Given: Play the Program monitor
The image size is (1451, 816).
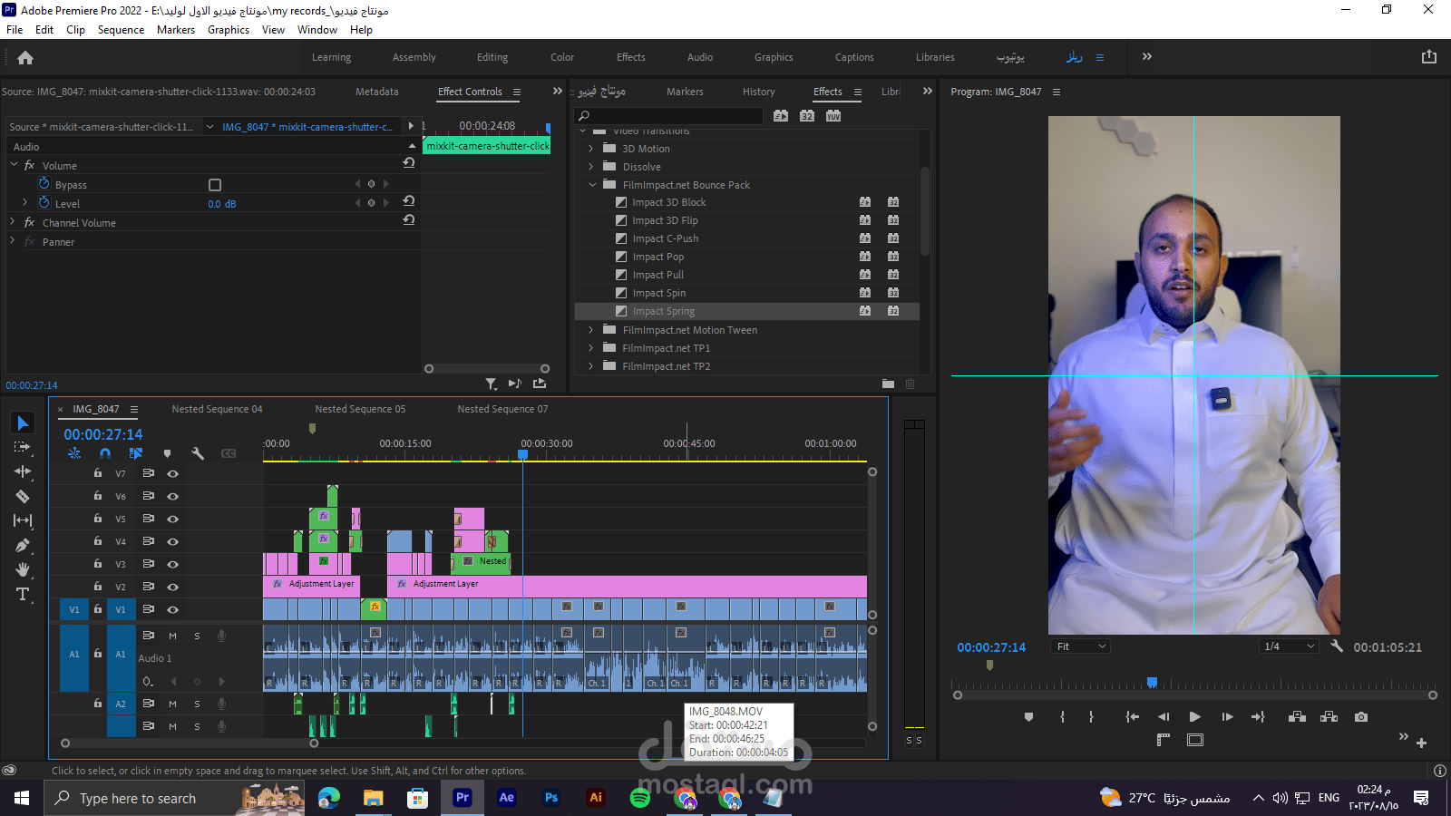Looking at the screenshot, I should click(x=1195, y=717).
